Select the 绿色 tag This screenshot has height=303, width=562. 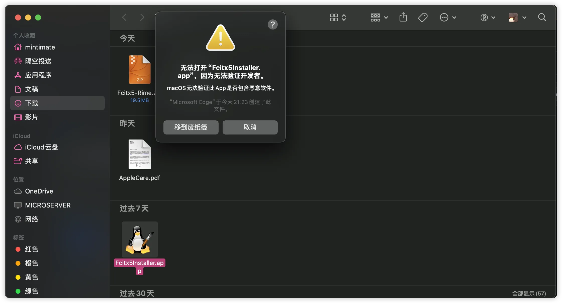pos(57,291)
